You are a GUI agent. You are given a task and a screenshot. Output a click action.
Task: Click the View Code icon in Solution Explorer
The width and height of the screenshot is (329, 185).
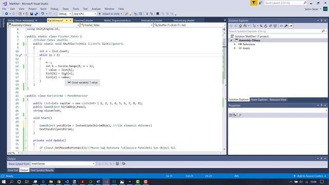click(x=281, y=26)
